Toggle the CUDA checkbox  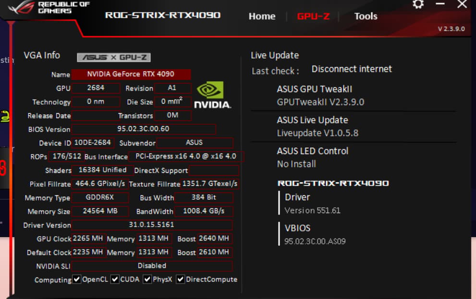115,279
